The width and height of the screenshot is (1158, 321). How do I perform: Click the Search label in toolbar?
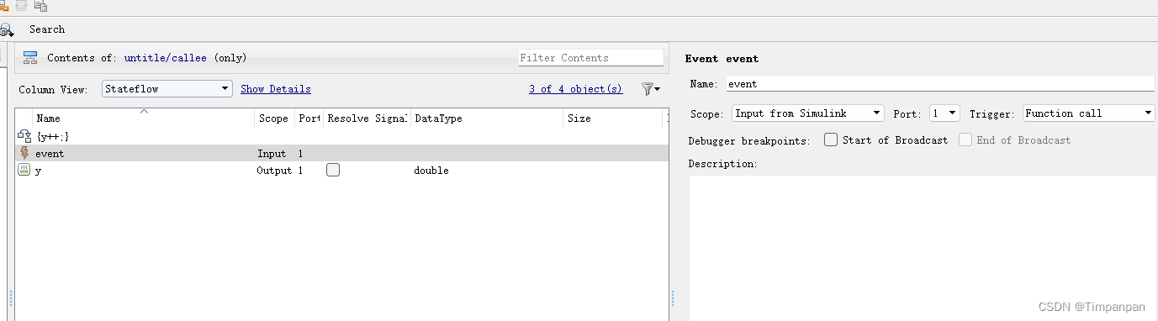(47, 29)
